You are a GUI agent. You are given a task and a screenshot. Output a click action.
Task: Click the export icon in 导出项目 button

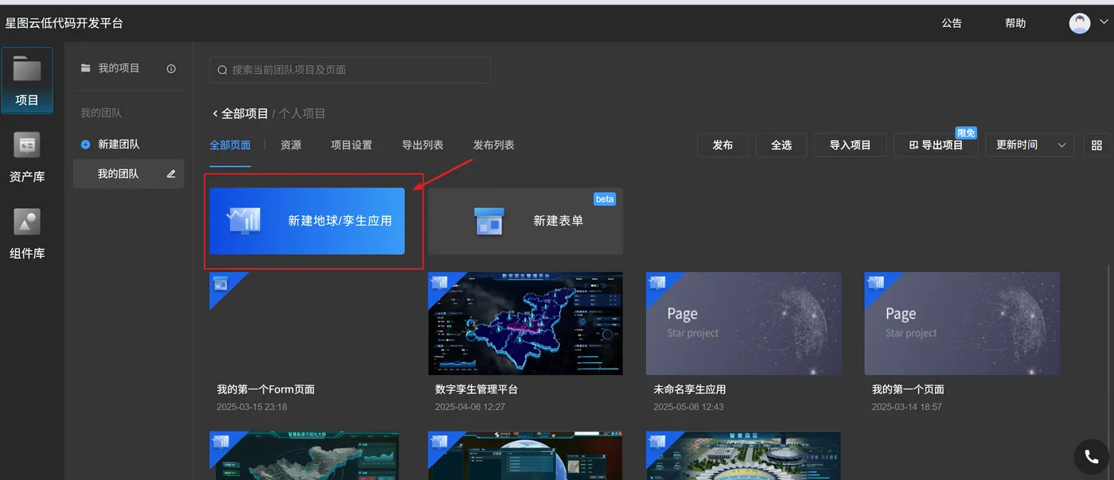coord(913,145)
